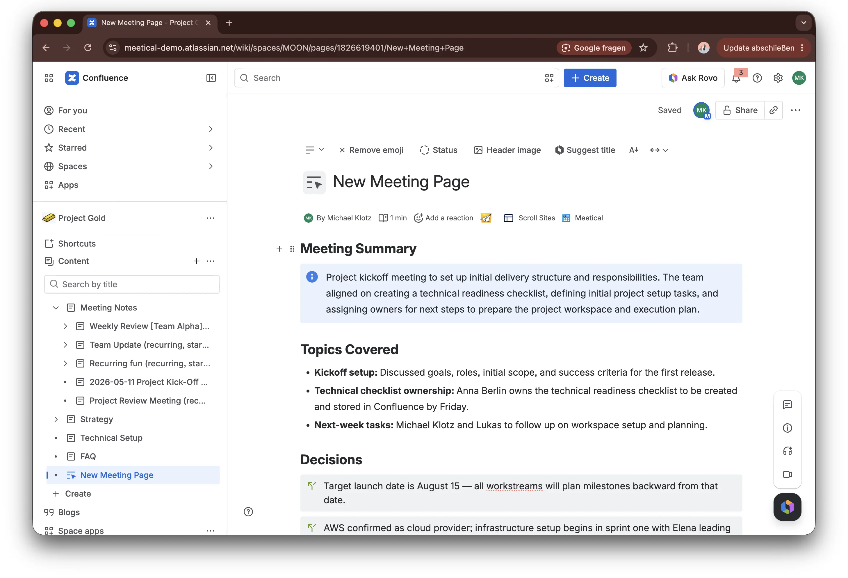Open Project Gold more actions menu
Screen dimensions: 848x578
210,218
